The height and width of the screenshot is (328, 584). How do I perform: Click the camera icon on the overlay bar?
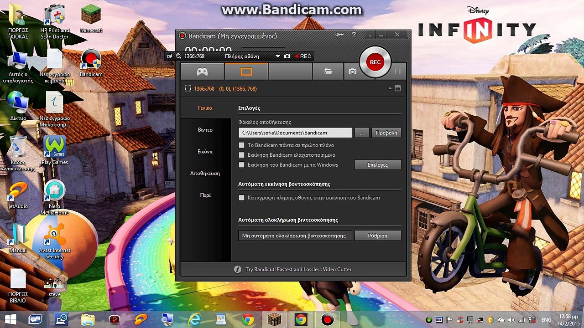287,56
